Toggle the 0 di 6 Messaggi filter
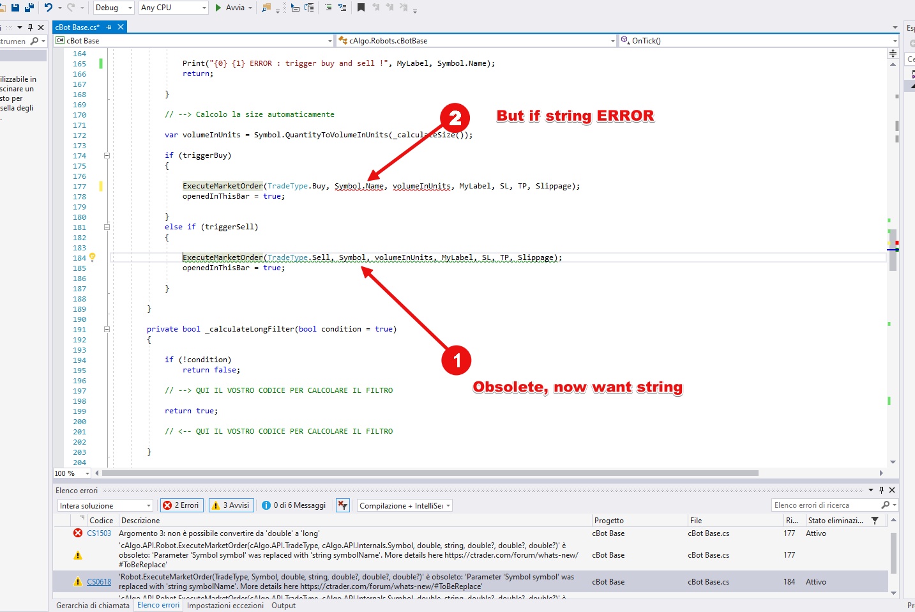The height and width of the screenshot is (612, 915). click(294, 505)
